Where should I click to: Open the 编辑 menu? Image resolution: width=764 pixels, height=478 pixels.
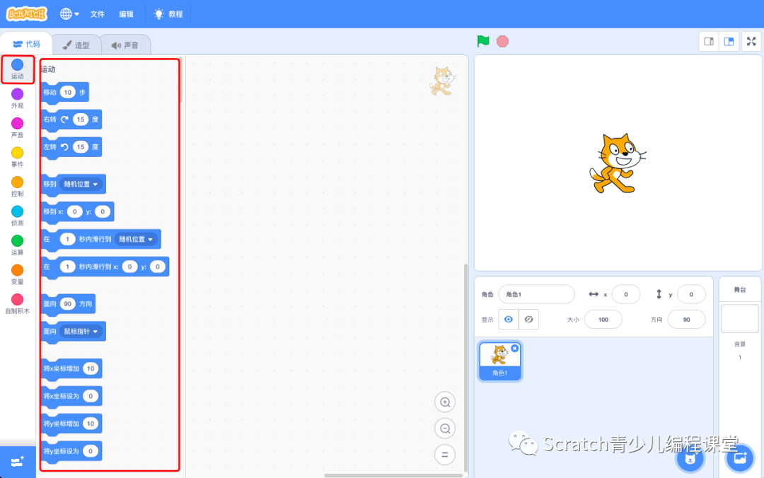[126, 14]
